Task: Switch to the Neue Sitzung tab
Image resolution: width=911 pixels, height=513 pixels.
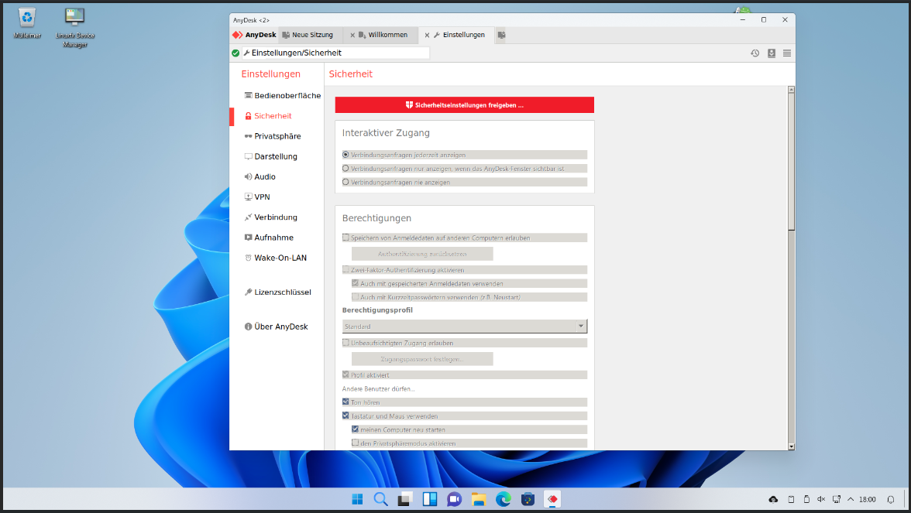Action: click(x=308, y=35)
